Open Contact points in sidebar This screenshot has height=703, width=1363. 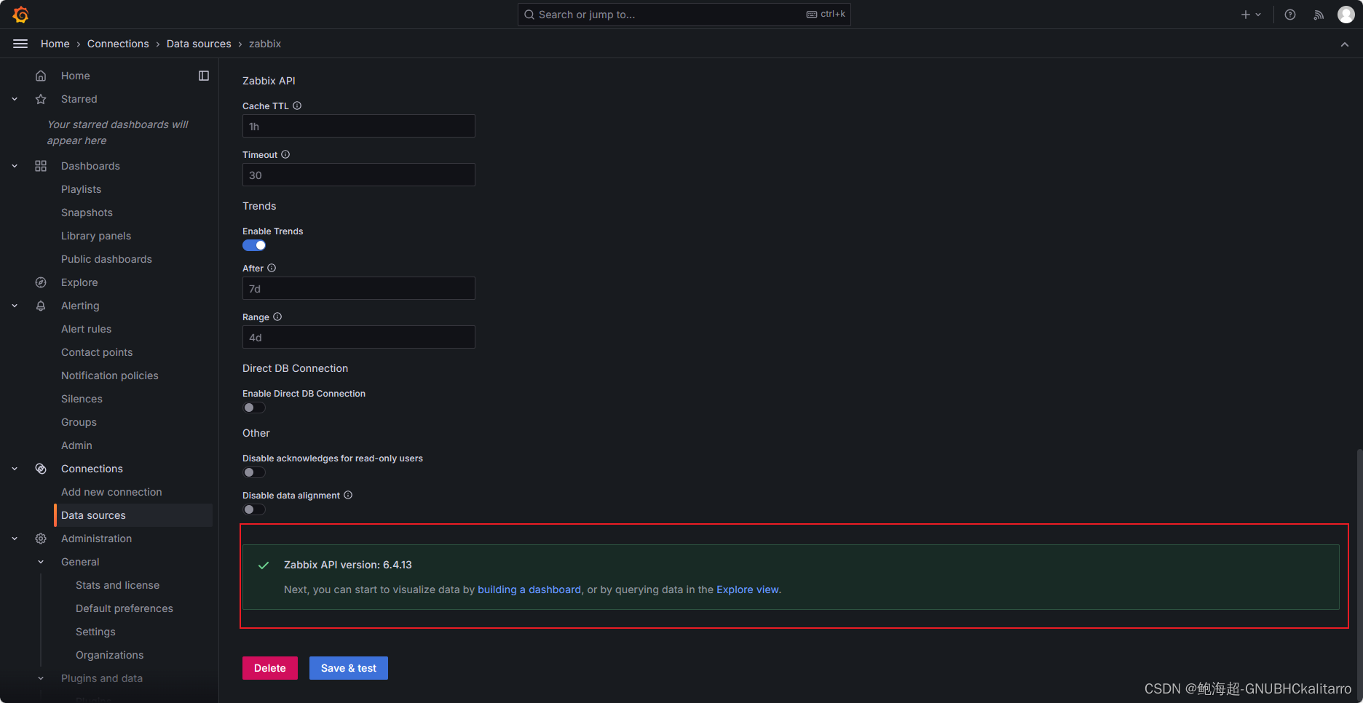97,352
